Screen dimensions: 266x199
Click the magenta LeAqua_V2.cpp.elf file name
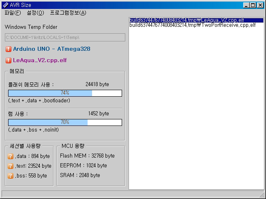[40, 61]
